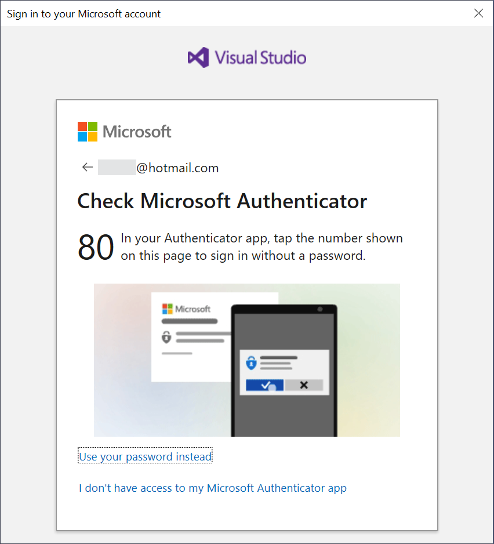Close the Microsoft account sign-in dialog

[478, 13]
